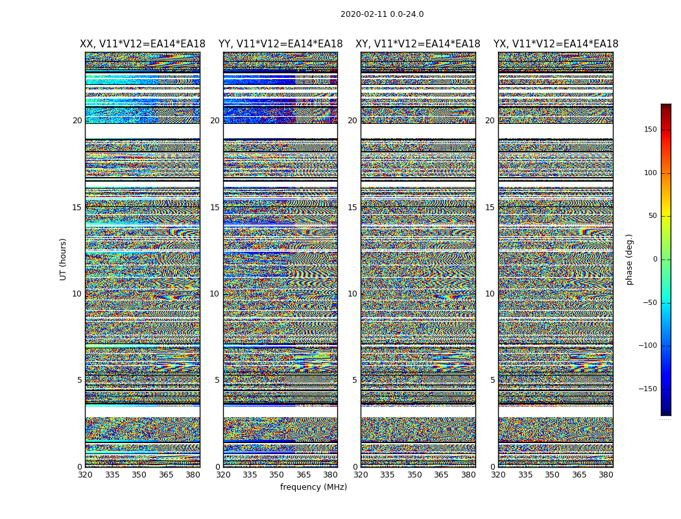681x519 pixels.
Task: Click the 0 tick label on colorbar
Action: click(x=655, y=259)
